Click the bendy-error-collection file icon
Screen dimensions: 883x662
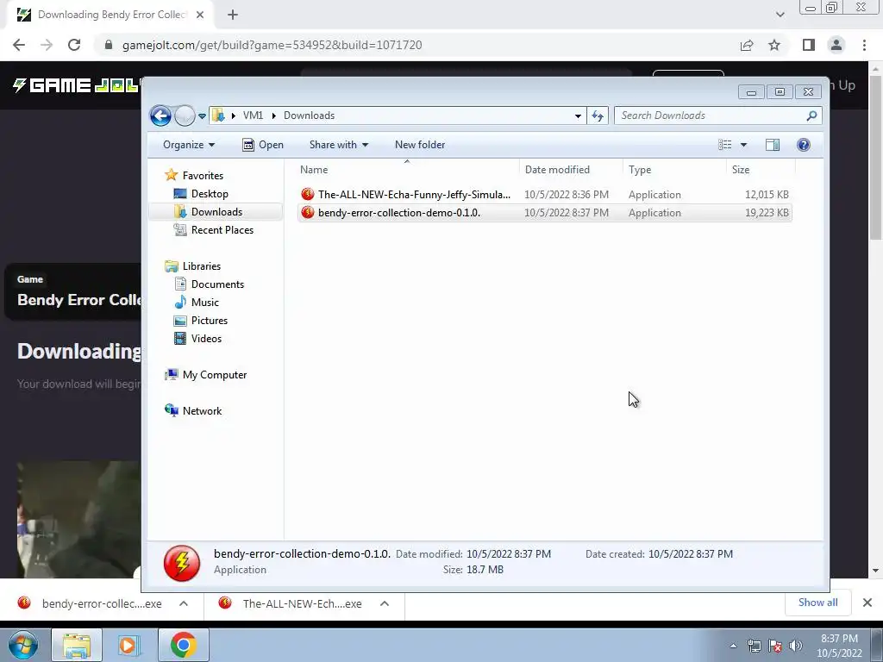click(x=308, y=213)
